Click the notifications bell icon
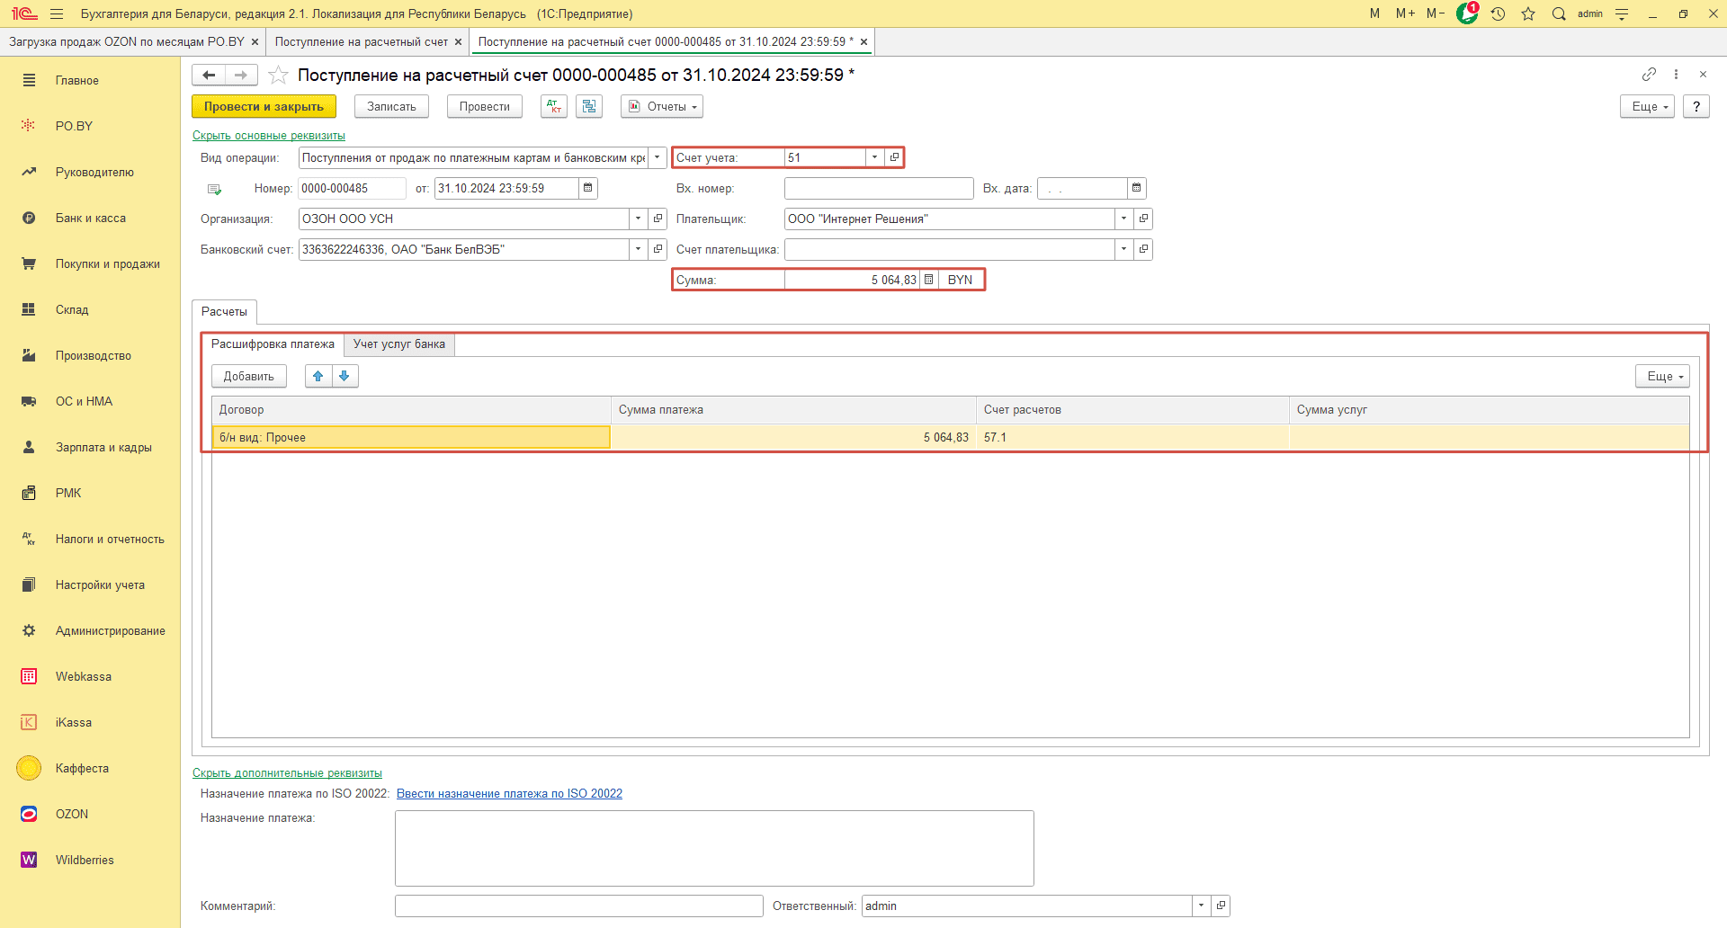This screenshot has width=1727, height=928. pyautogui.click(x=1467, y=13)
